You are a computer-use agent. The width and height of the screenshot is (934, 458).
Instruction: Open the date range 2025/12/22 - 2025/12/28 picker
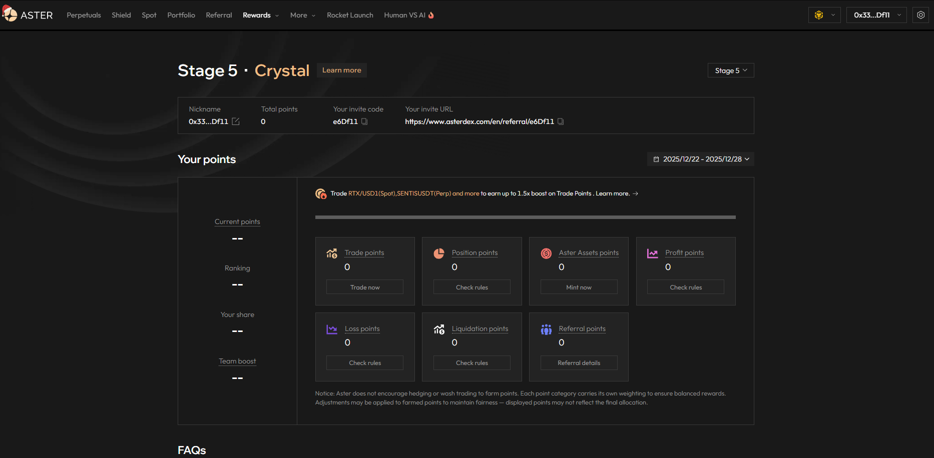pyautogui.click(x=701, y=159)
